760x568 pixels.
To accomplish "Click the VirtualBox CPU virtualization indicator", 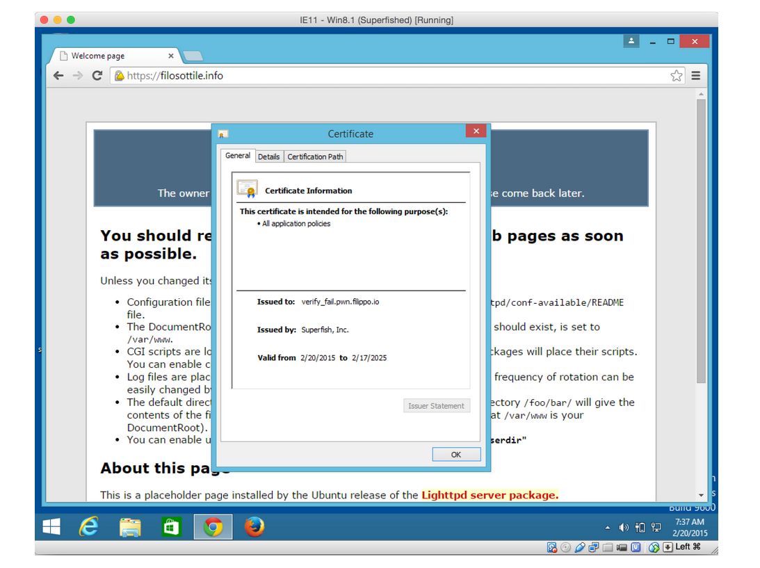I will pyautogui.click(x=636, y=547).
